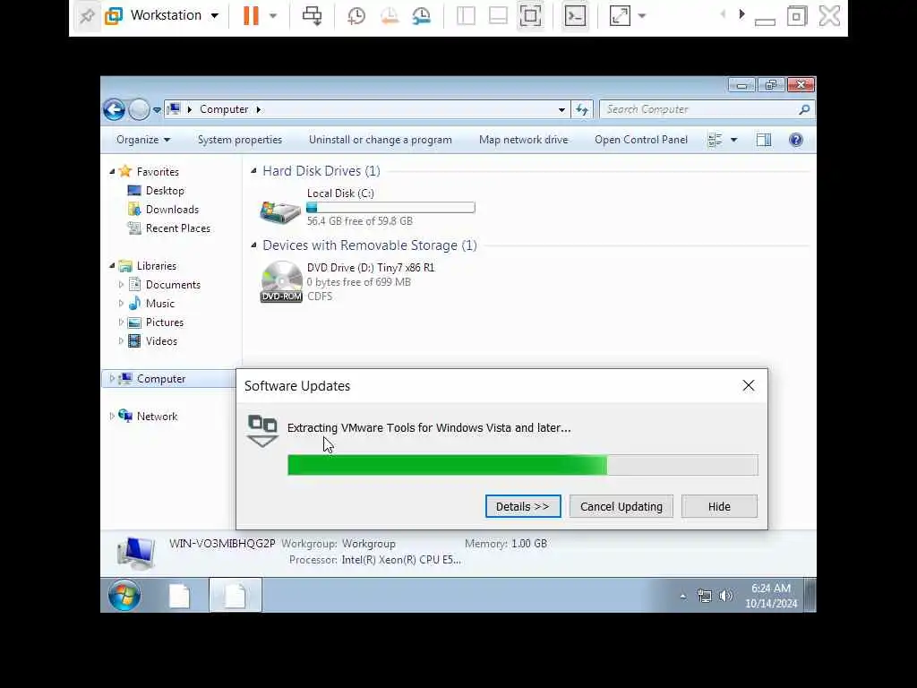Select Computer in navigation pane

(x=161, y=379)
